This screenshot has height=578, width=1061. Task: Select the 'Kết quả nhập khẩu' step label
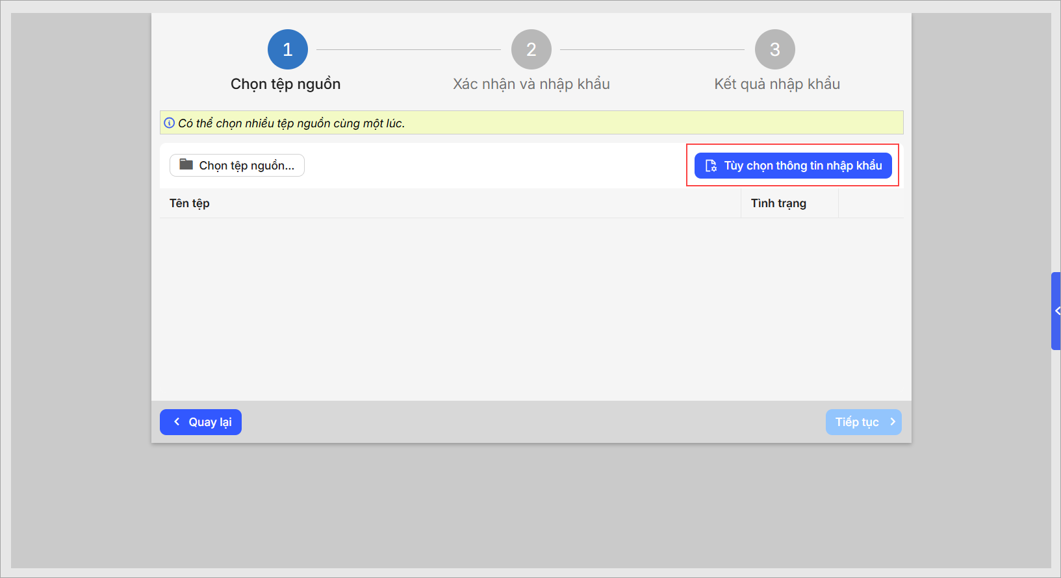[776, 84]
